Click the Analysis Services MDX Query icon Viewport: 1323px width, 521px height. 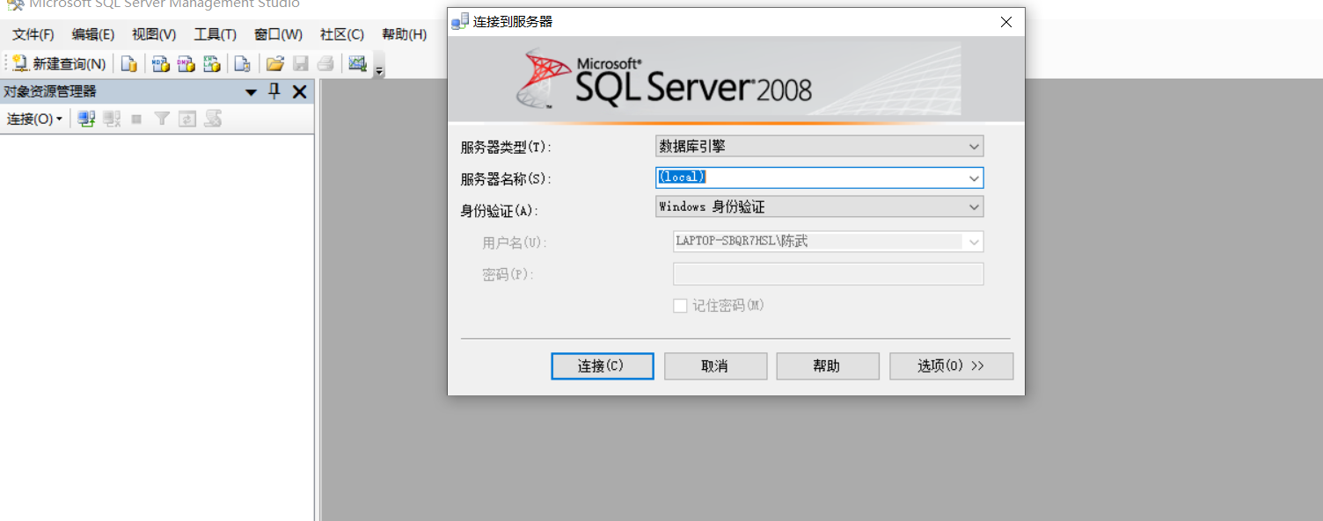(160, 63)
